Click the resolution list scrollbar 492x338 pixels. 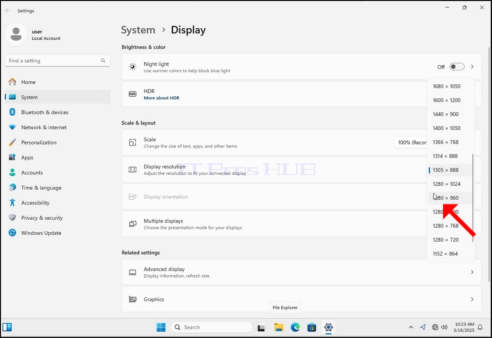[473, 198]
